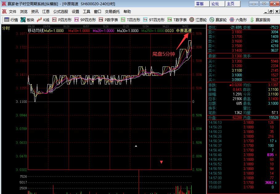
Task: Click the Ma5=-1.0000 indicator label
Action: coord(54,31)
